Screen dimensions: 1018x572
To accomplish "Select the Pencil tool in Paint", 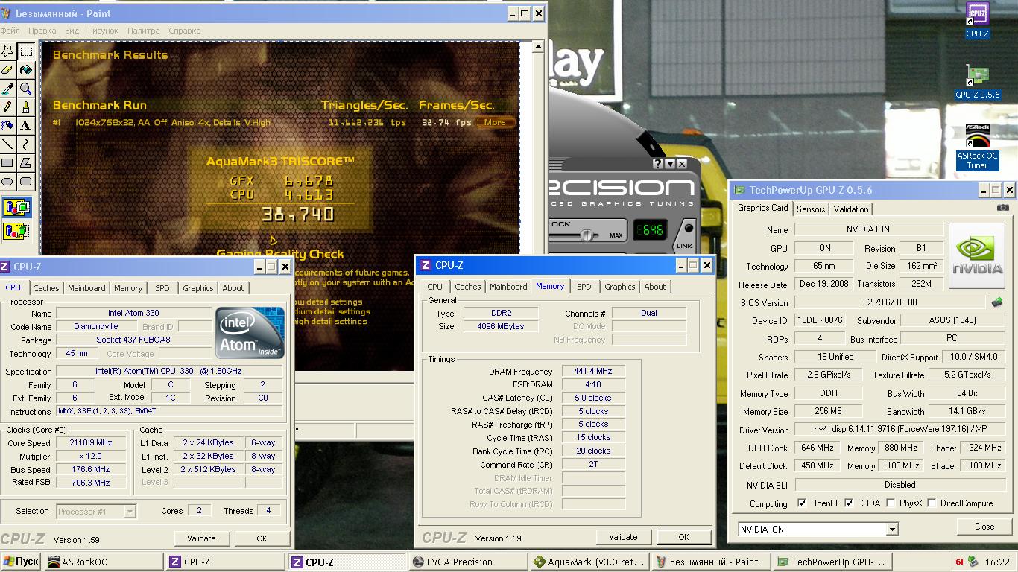I will pyautogui.click(x=7, y=107).
